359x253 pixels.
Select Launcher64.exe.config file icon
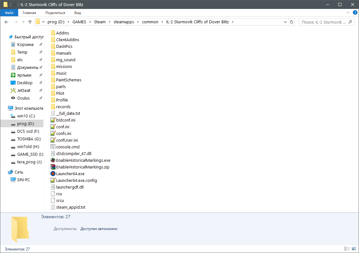pyautogui.click(x=53, y=180)
